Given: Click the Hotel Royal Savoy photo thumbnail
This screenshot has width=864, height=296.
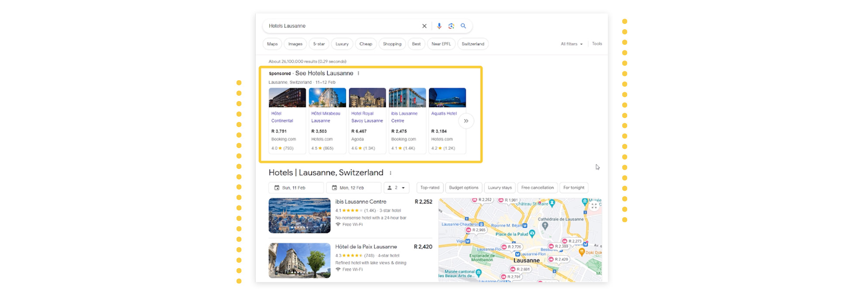Looking at the screenshot, I should [x=367, y=98].
